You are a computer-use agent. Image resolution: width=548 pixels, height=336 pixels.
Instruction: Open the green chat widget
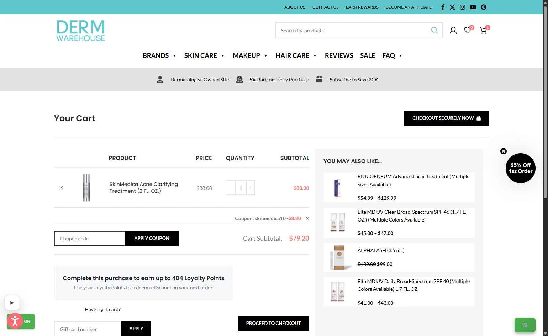click(x=525, y=325)
